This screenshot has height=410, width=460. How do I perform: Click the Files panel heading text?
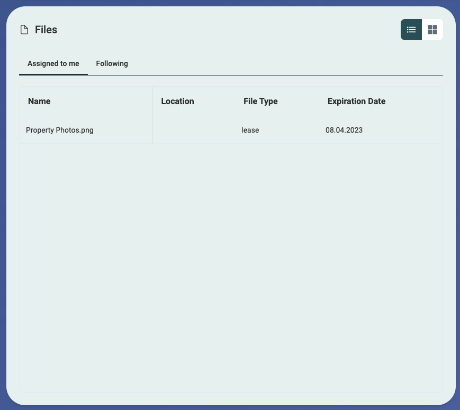46,30
